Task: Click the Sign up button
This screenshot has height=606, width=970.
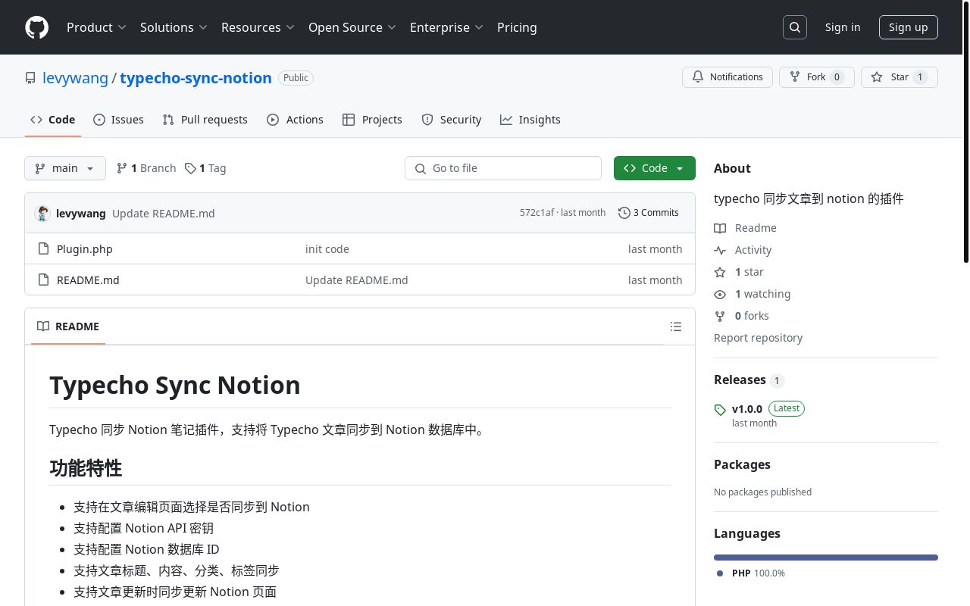Action: click(908, 27)
